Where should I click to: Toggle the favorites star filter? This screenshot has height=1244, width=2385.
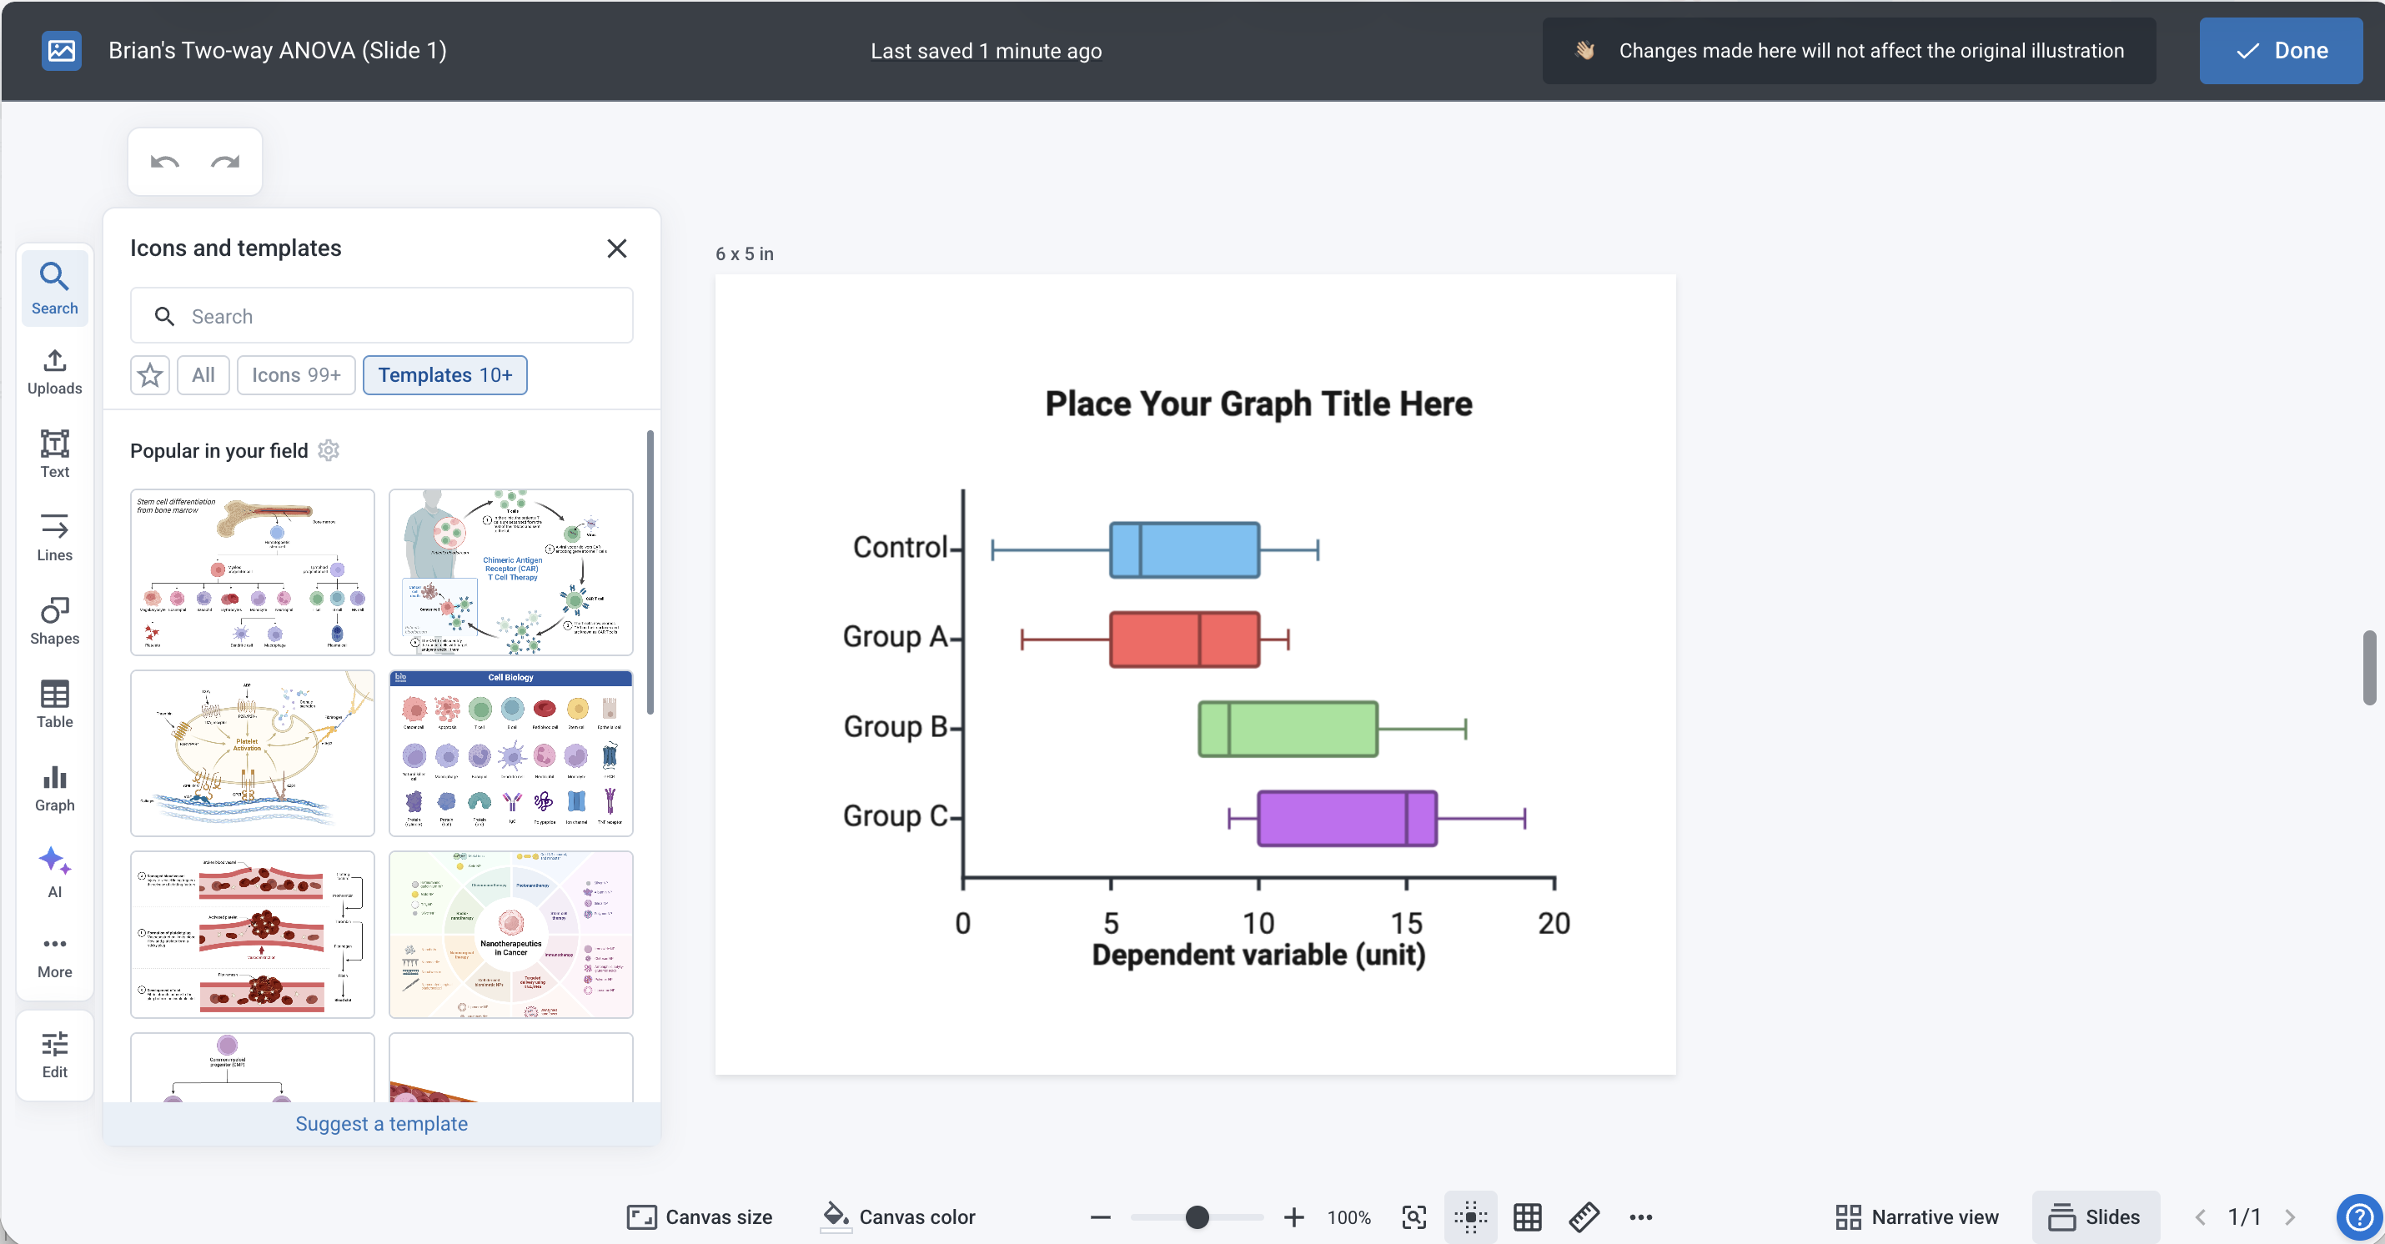point(150,375)
